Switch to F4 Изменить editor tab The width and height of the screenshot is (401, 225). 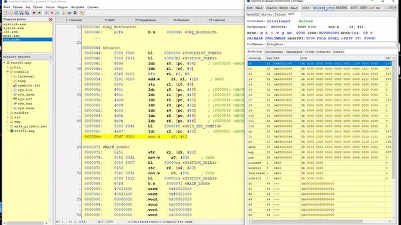point(181,20)
